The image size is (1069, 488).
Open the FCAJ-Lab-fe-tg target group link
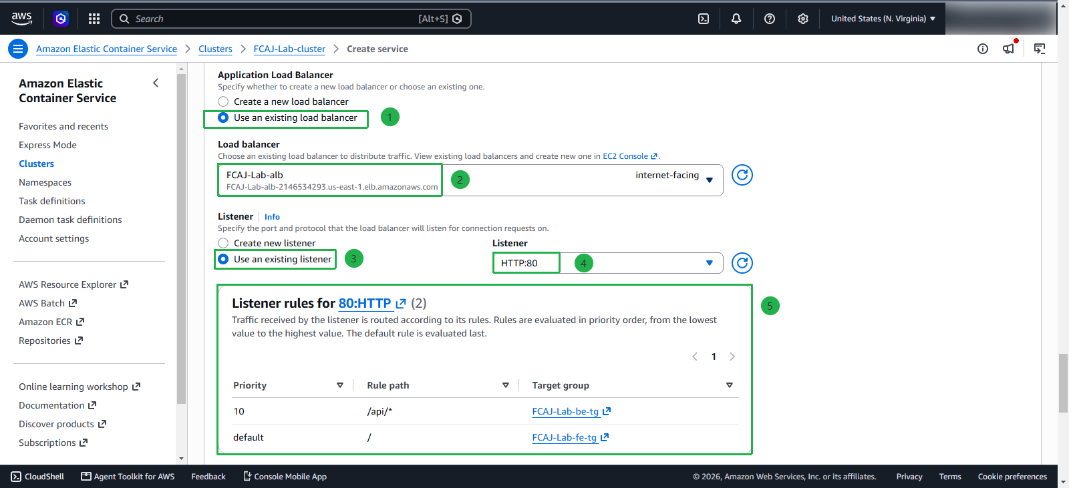tap(570, 437)
